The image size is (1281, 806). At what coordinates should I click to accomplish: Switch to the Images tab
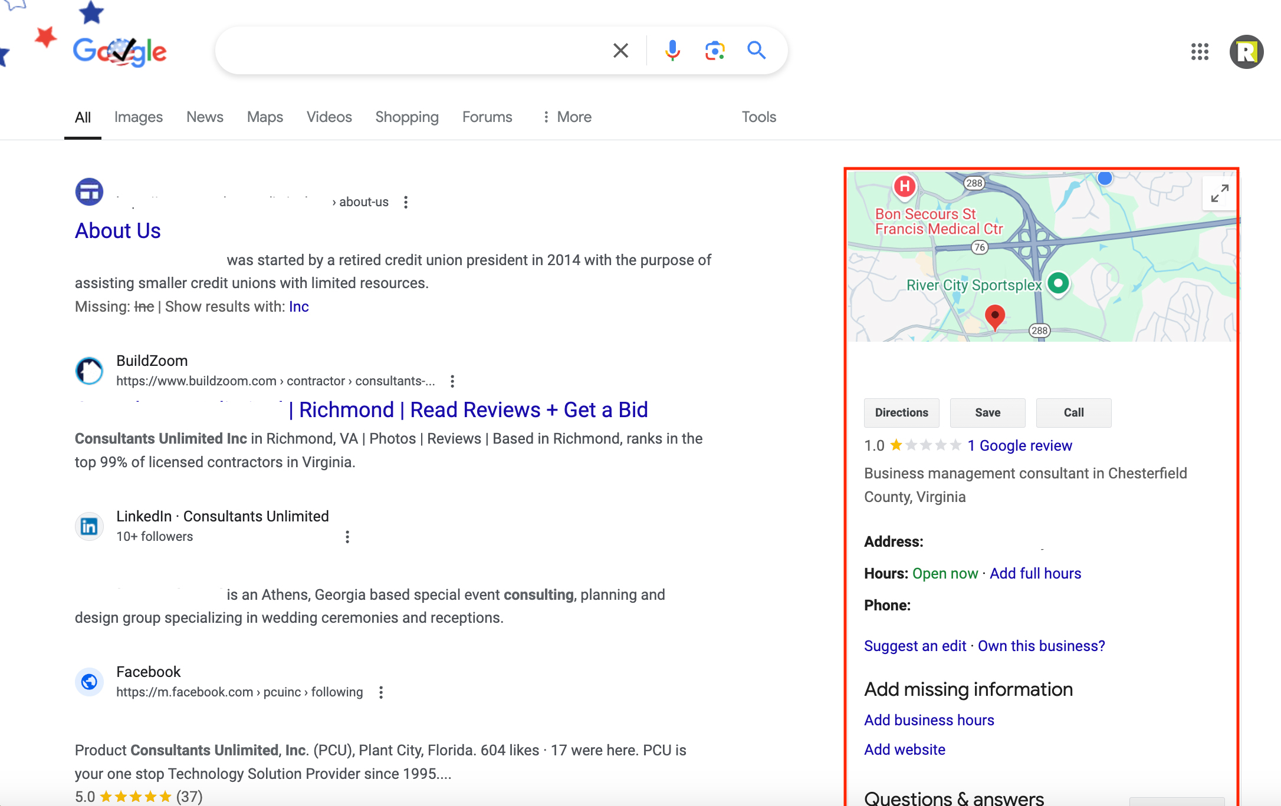click(139, 117)
